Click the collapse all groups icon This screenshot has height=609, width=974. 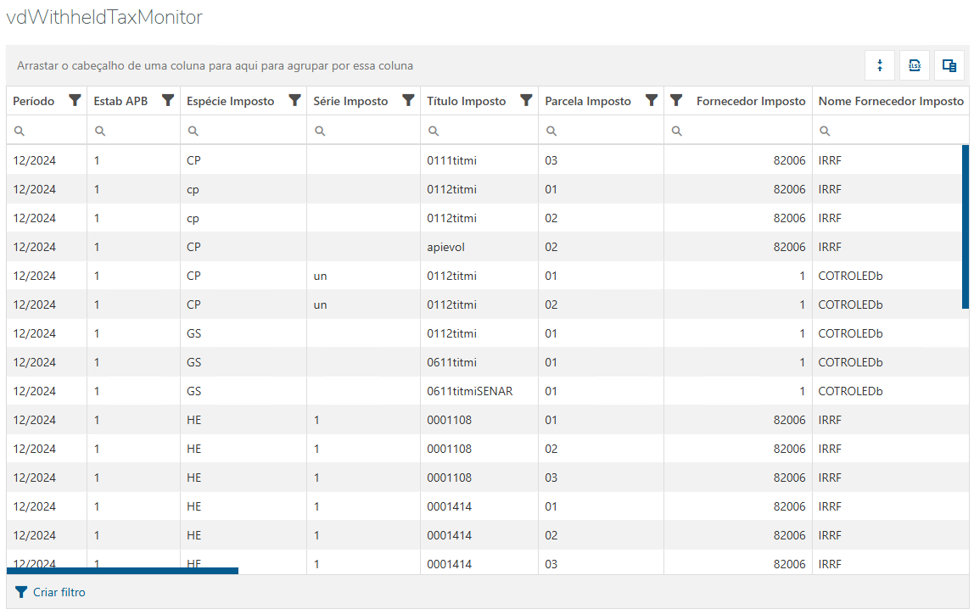(x=881, y=65)
